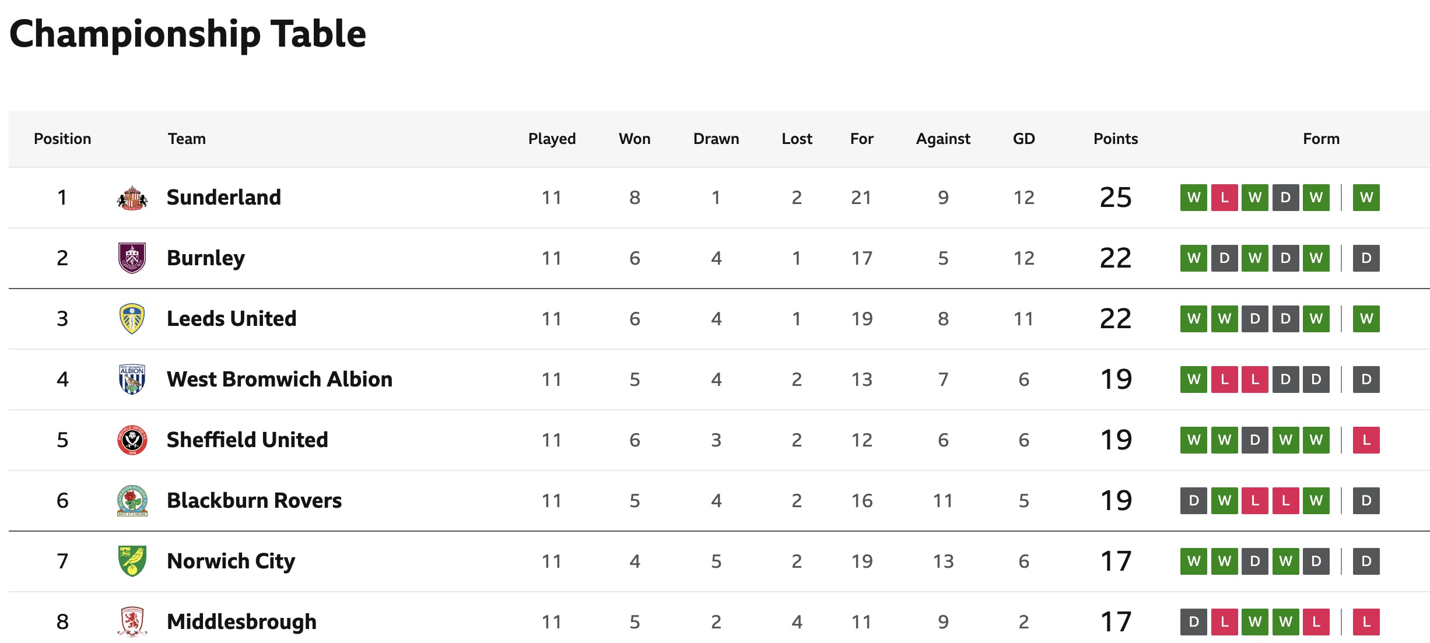Click the Sunderland club crest
This screenshot has height=643, width=1430.
[132, 198]
